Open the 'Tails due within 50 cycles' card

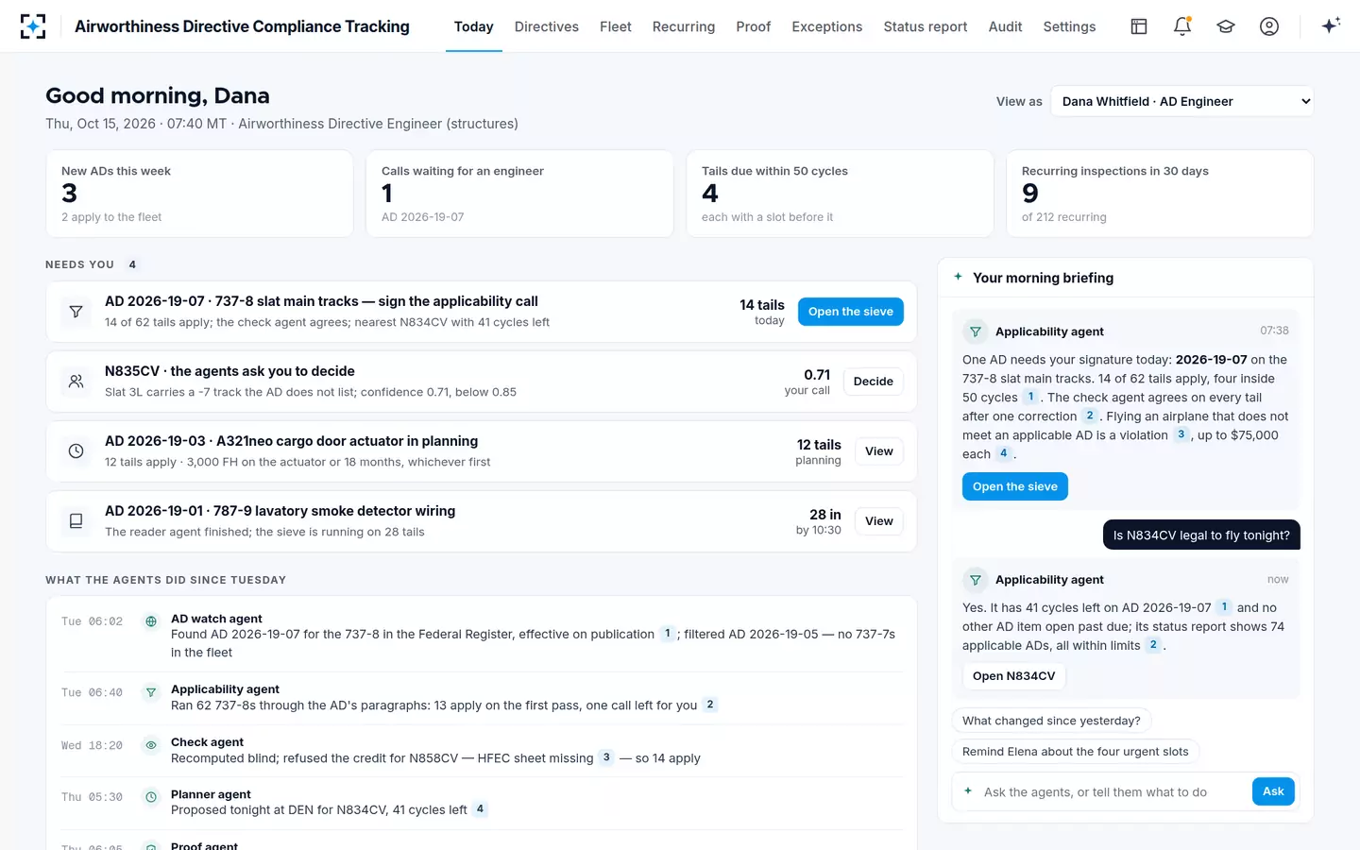click(x=841, y=194)
